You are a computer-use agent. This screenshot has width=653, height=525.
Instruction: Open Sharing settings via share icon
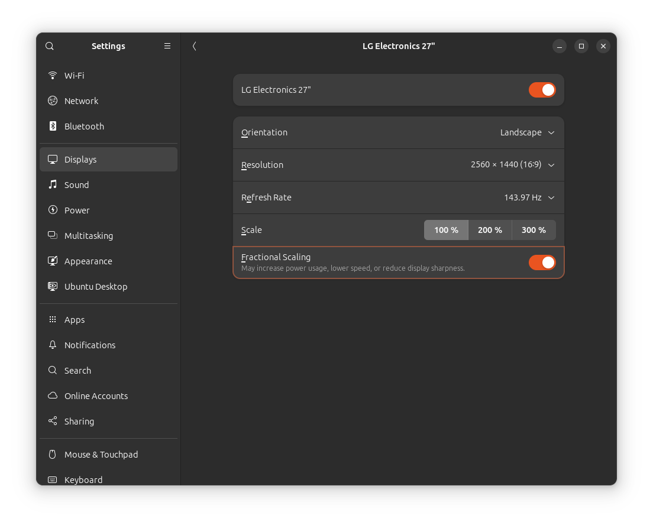[x=53, y=421]
